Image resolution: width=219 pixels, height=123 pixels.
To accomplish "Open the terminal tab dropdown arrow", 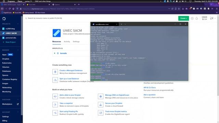I will [125, 24].
